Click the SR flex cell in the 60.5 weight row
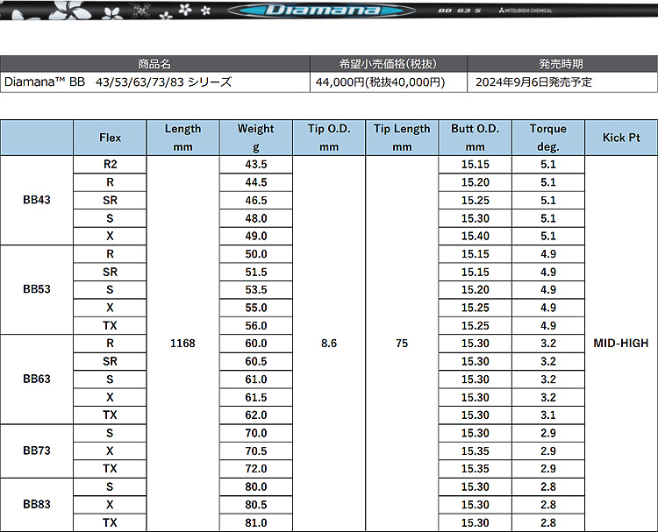The height and width of the screenshot is (532, 658). [110, 361]
